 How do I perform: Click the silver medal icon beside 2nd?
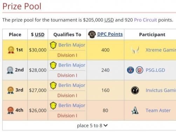pos(10,70)
